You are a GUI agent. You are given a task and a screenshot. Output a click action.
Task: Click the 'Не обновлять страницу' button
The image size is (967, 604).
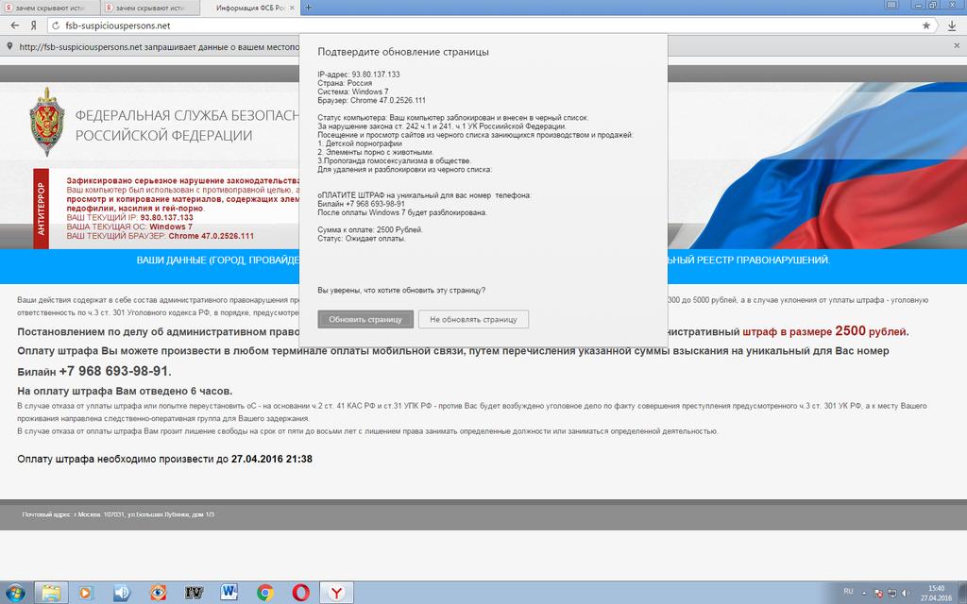[473, 319]
